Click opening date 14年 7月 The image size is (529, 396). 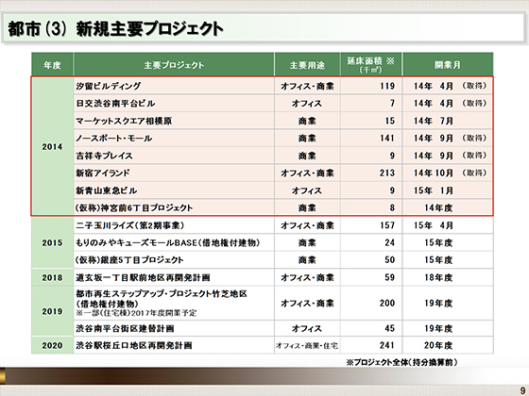click(x=434, y=121)
